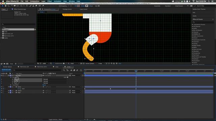Click the Reset link for Legs Transform
216x121 pixels.
[44, 85]
